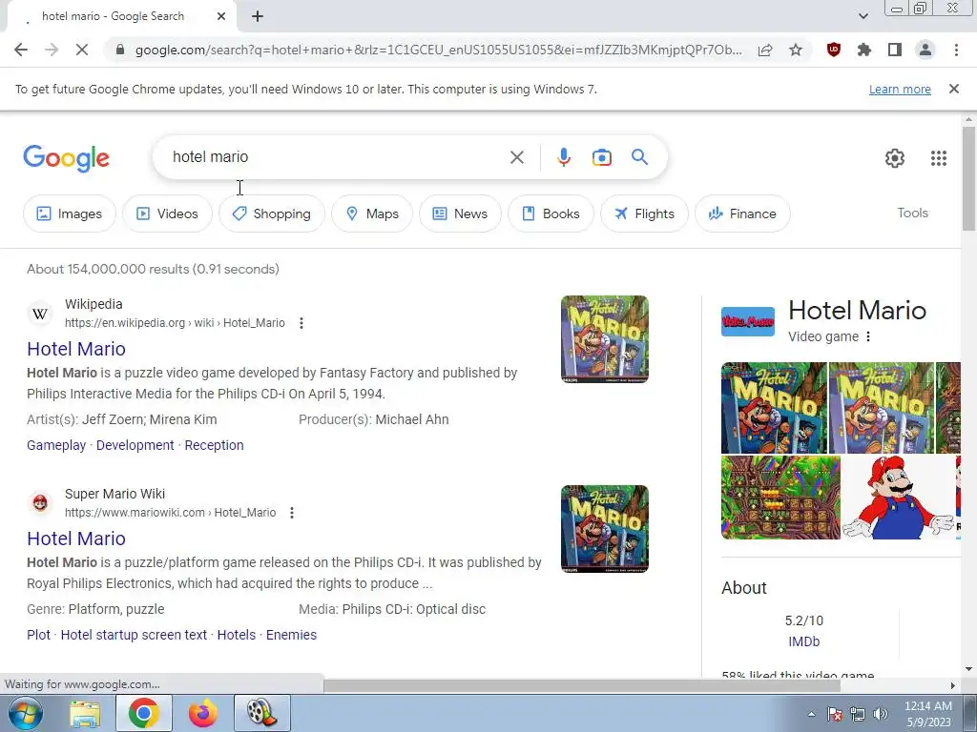
Task: Open the Google apps grid
Action: click(x=939, y=158)
